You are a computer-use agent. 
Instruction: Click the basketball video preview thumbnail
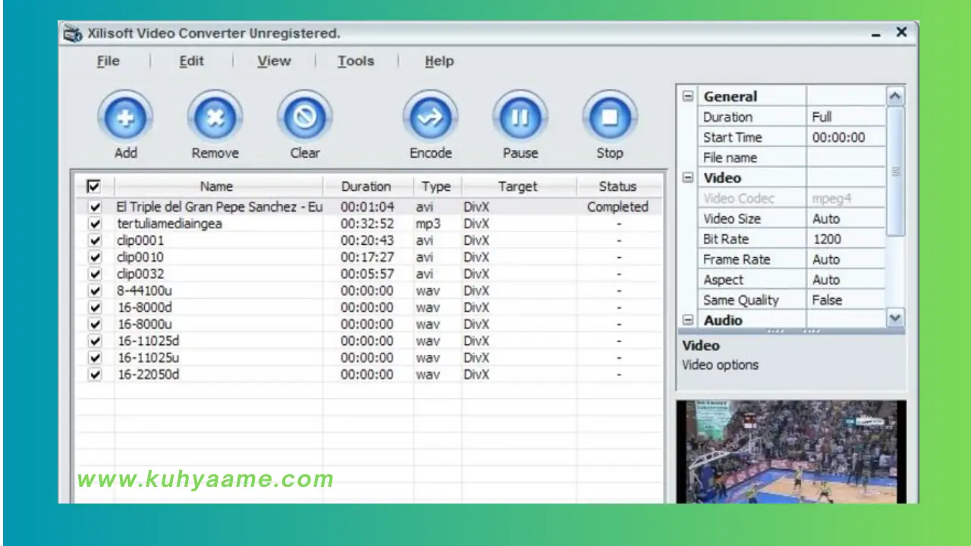point(791,452)
